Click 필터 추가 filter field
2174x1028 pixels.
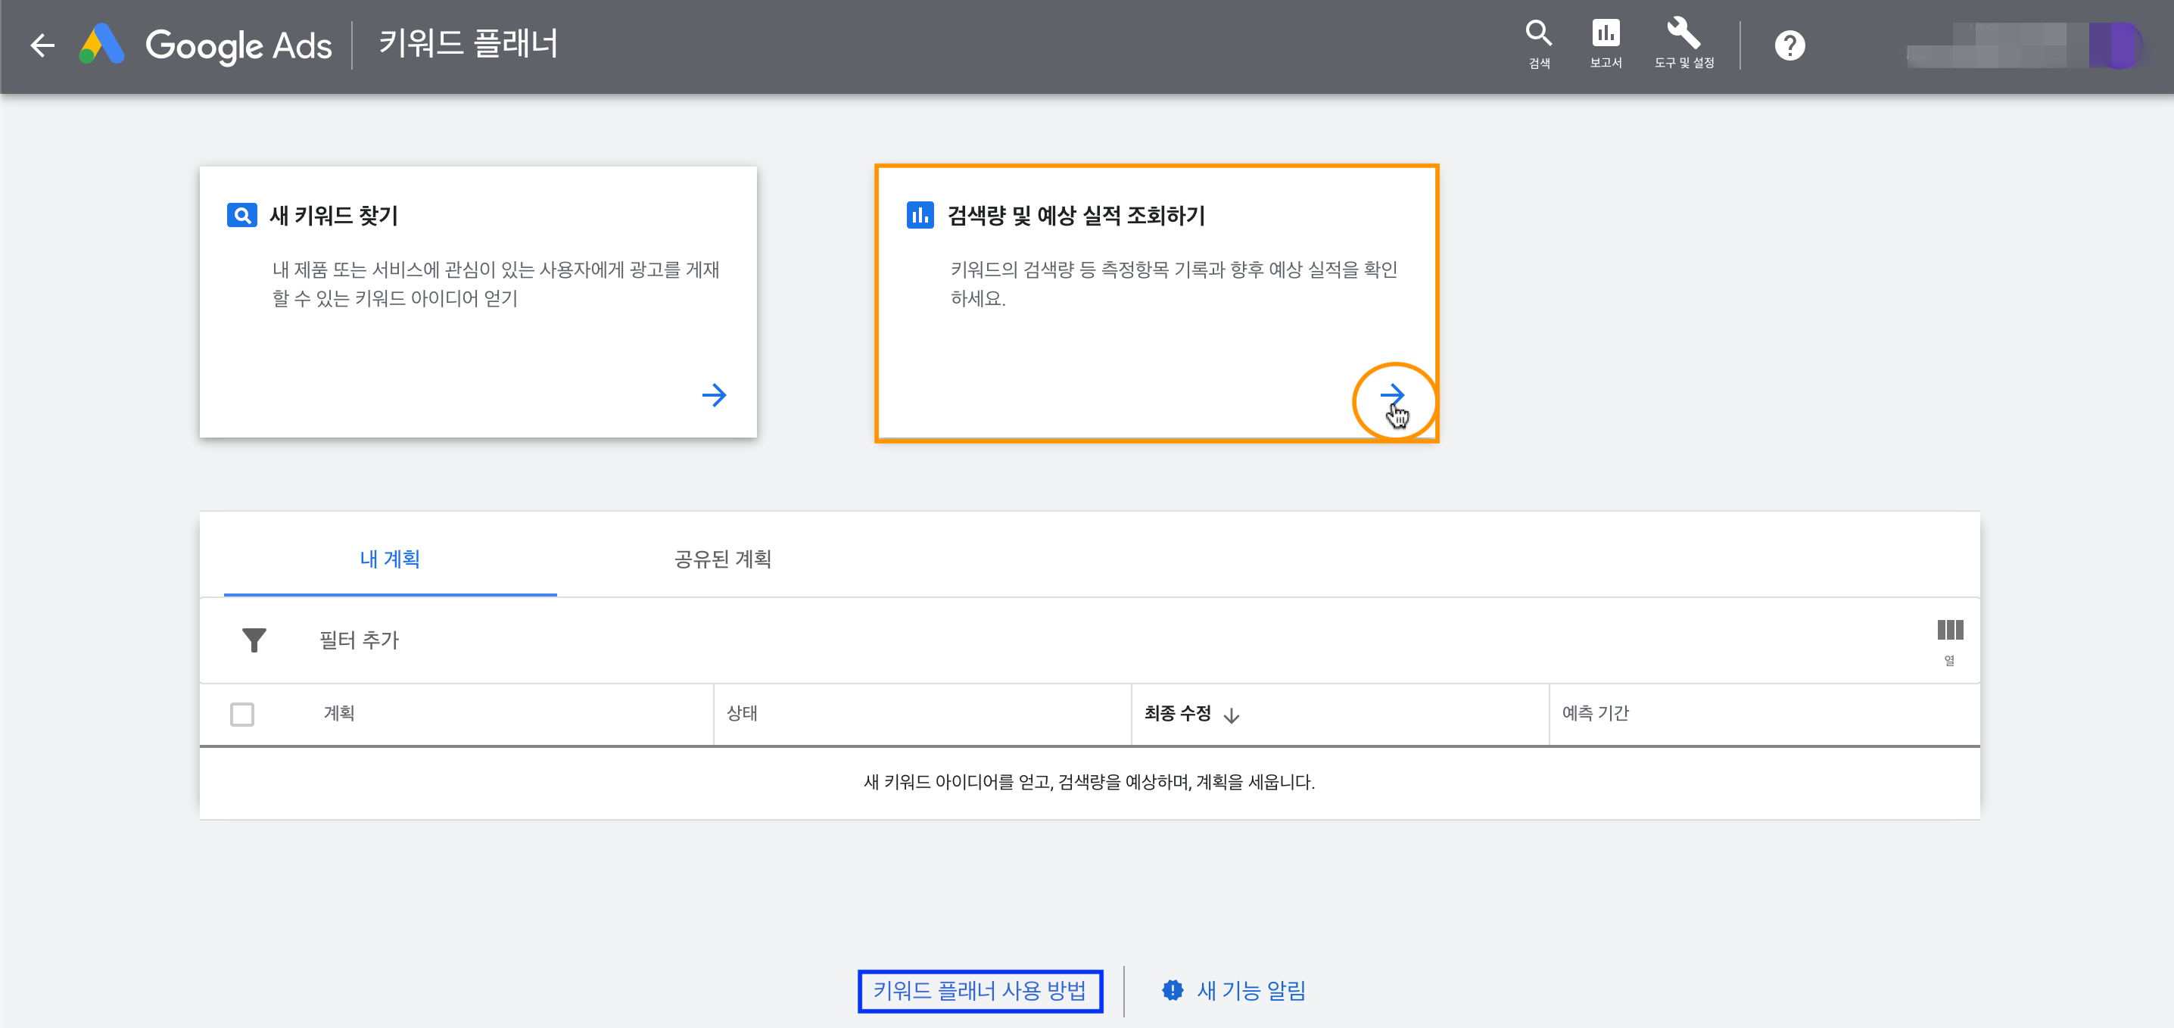click(359, 640)
